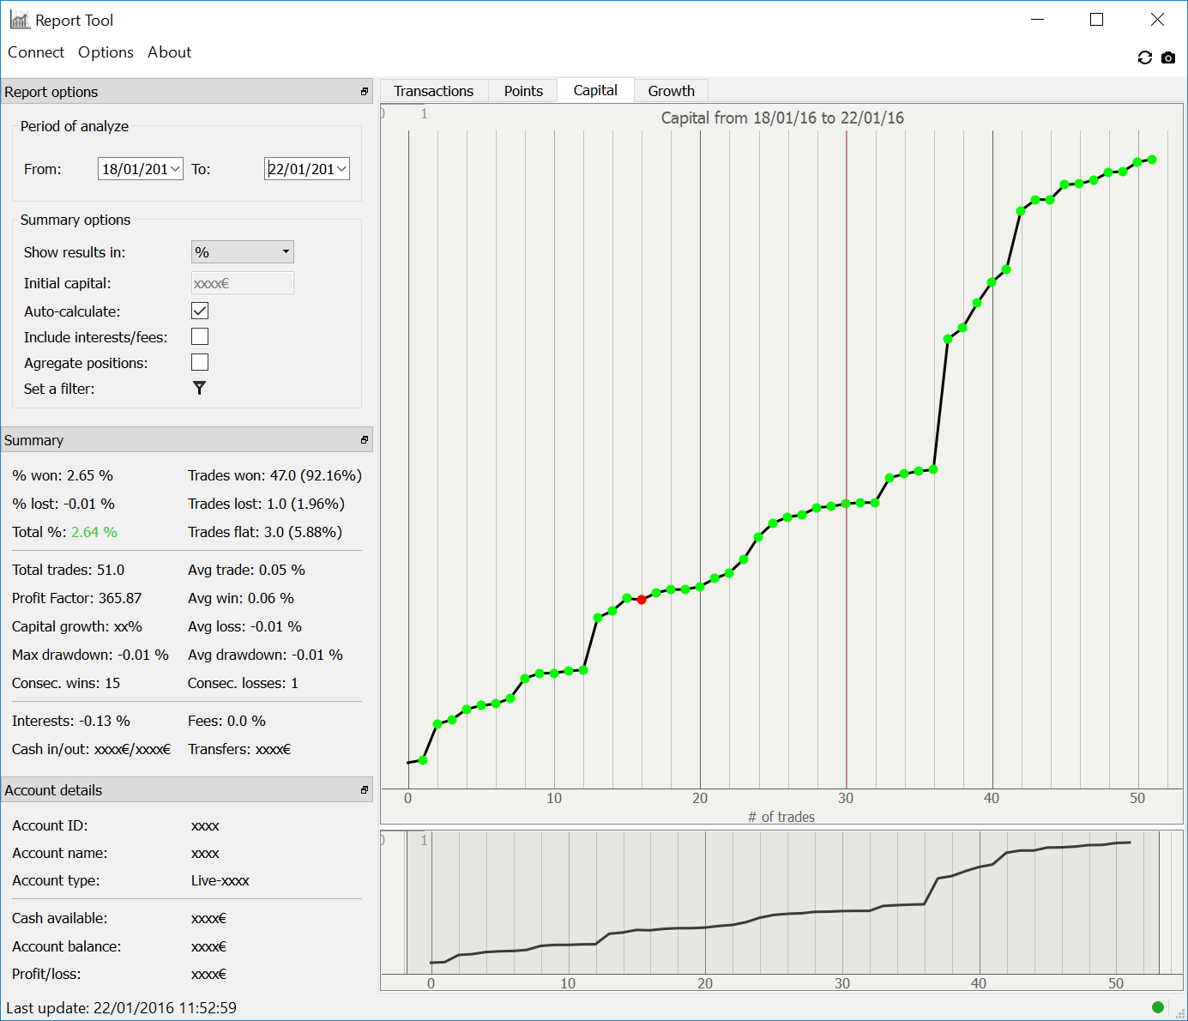Screen dimensions: 1188x1021
Task: Click the green connection status dot in the status bar
Action: point(1158,1007)
